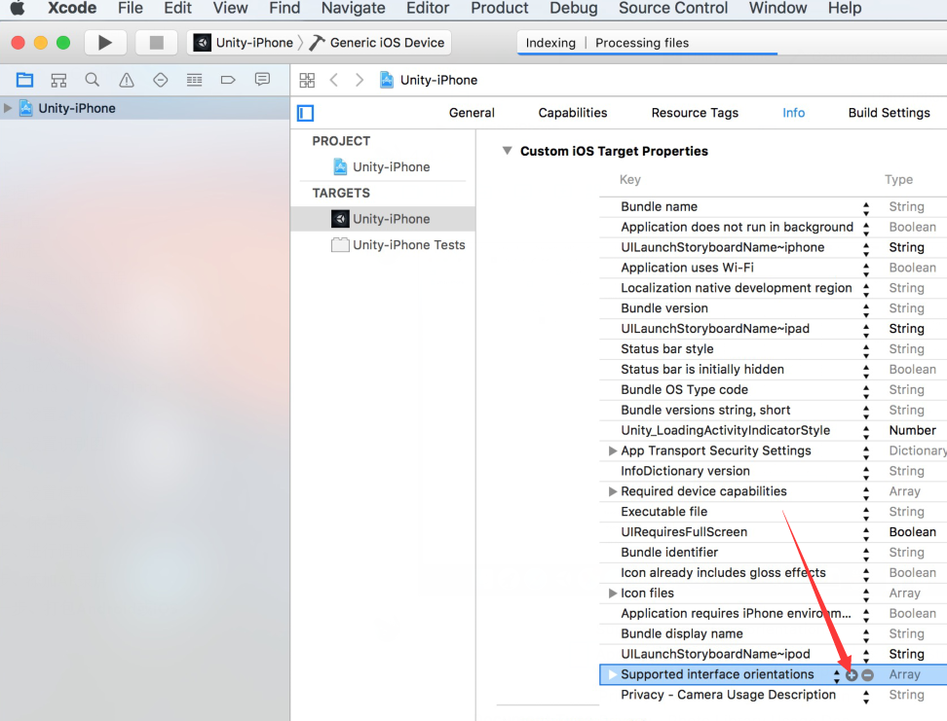Switch to the Resource Tags tab

[x=695, y=113]
